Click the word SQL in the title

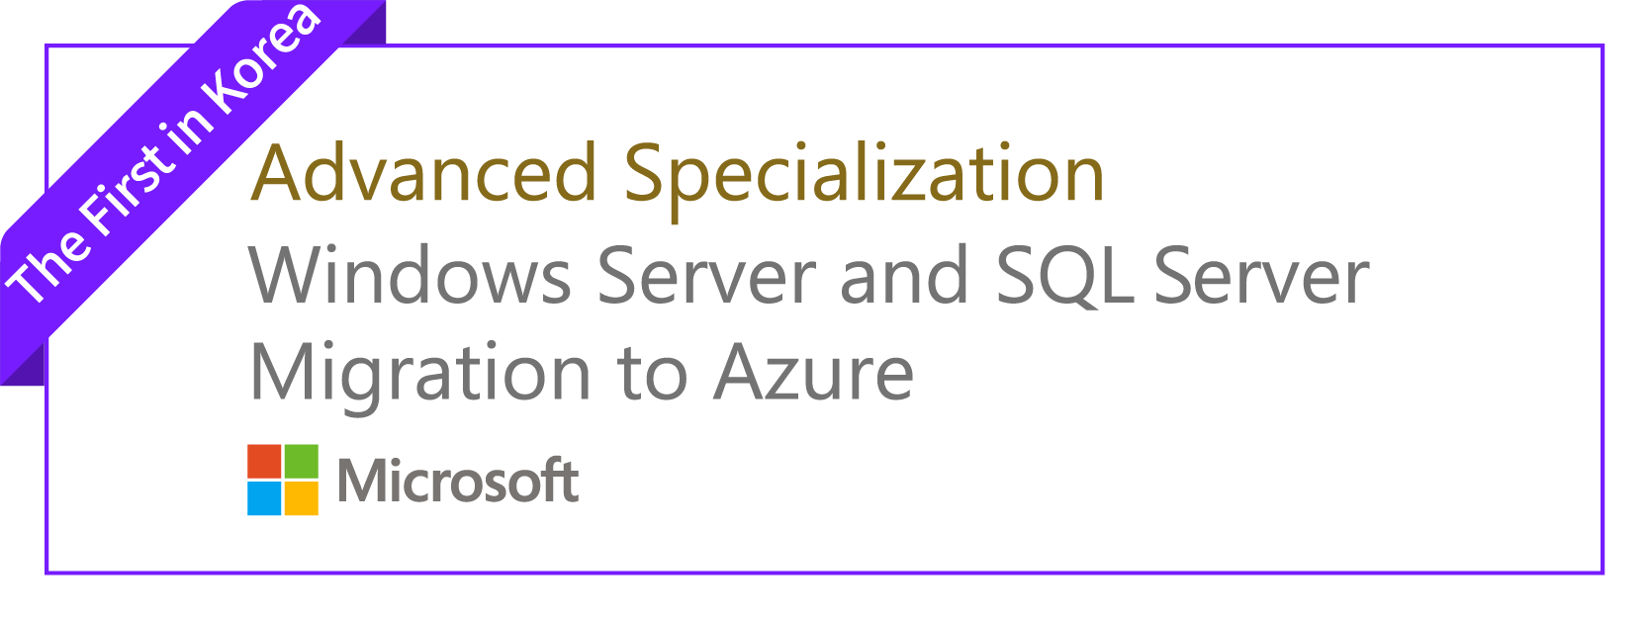point(1063,276)
